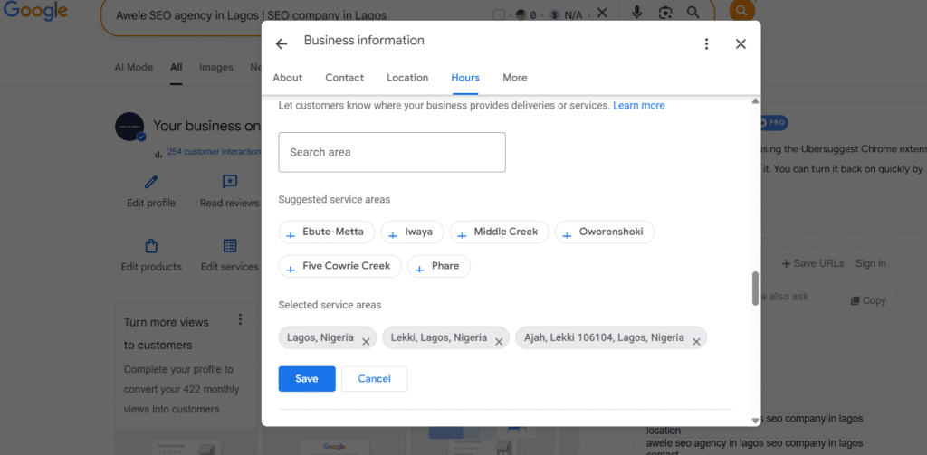Remove Lekki, Lagos, Nigeria chip with X
This screenshot has width=927, height=455.
(x=499, y=342)
